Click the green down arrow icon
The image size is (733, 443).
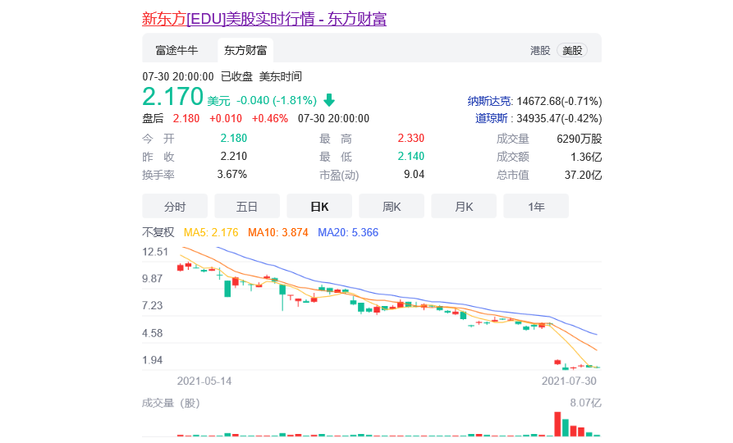click(329, 99)
